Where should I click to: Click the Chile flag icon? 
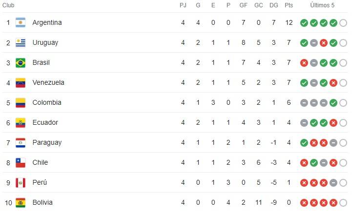coord(21,162)
